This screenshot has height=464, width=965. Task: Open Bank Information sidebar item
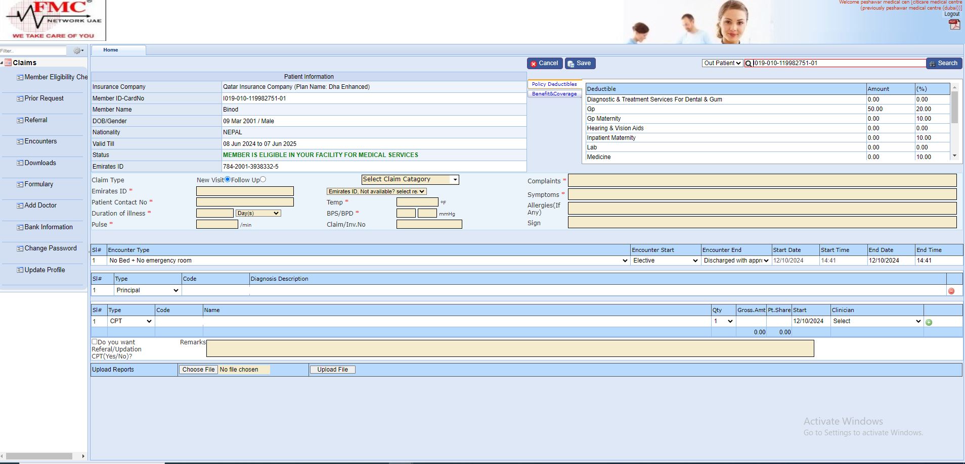tap(49, 227)
